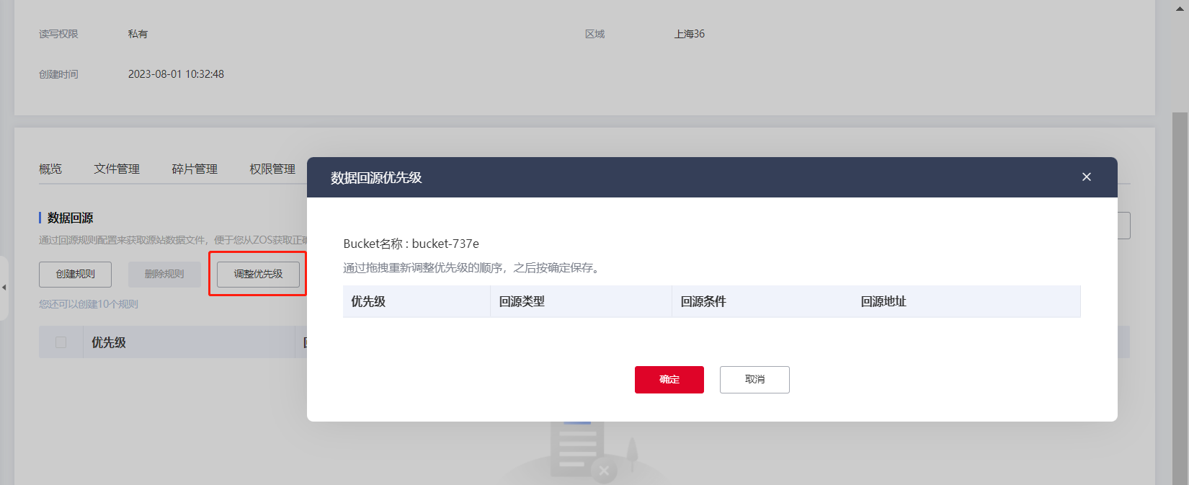The height and width of the screenshot is (485, 1189).
Task: Toggle select-all checkbox in rules table header
Action: click(61, 342)
